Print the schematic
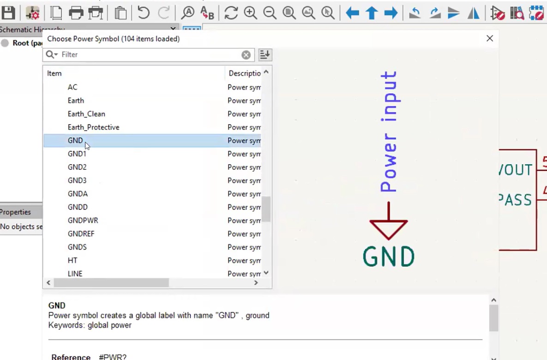547x360 pixels. pos(76,12)
